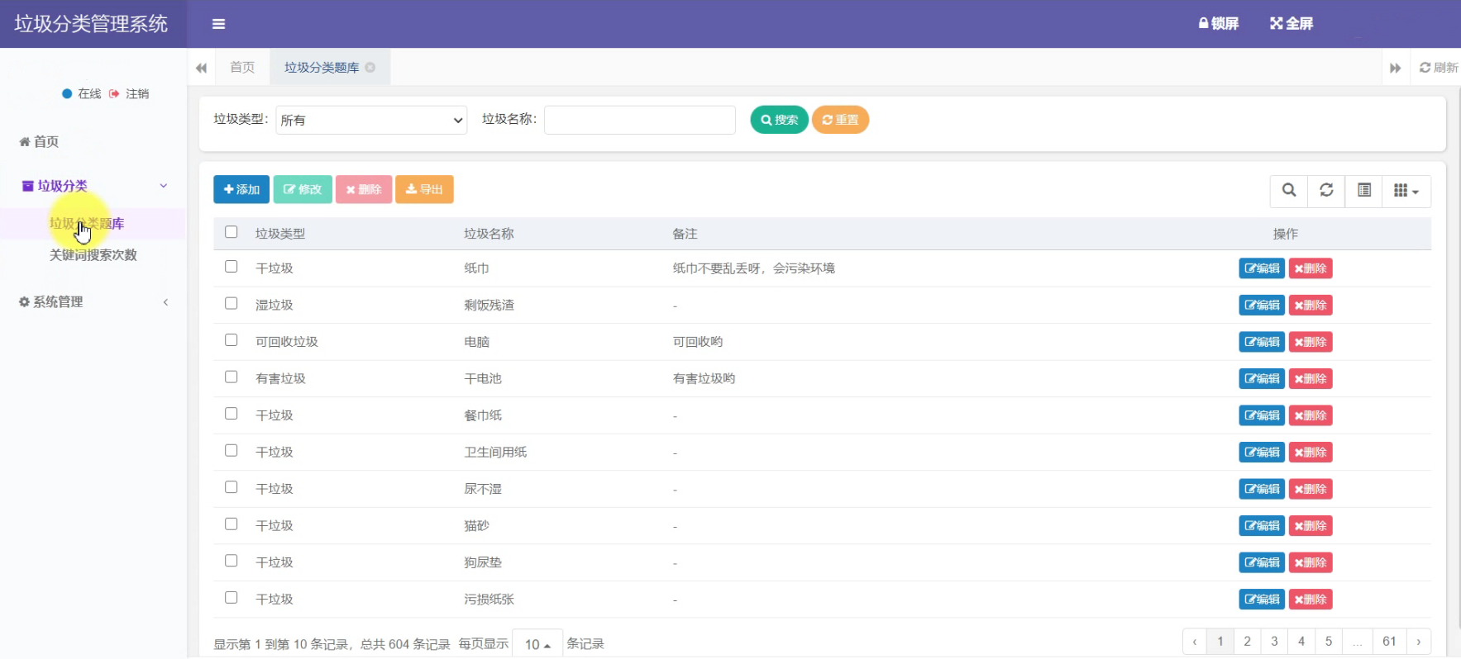Delete the 污损纸张 row
1461x659 pixels.
click(x=1311, y=600)
